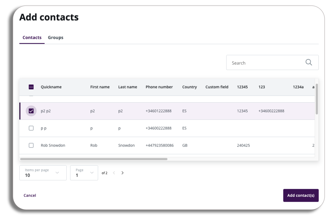Click the p2 p2 quickname cell
The width and height of the screenshot is (330, 221).
[x=46, y=111]
